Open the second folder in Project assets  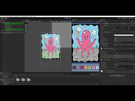[23, 80]
